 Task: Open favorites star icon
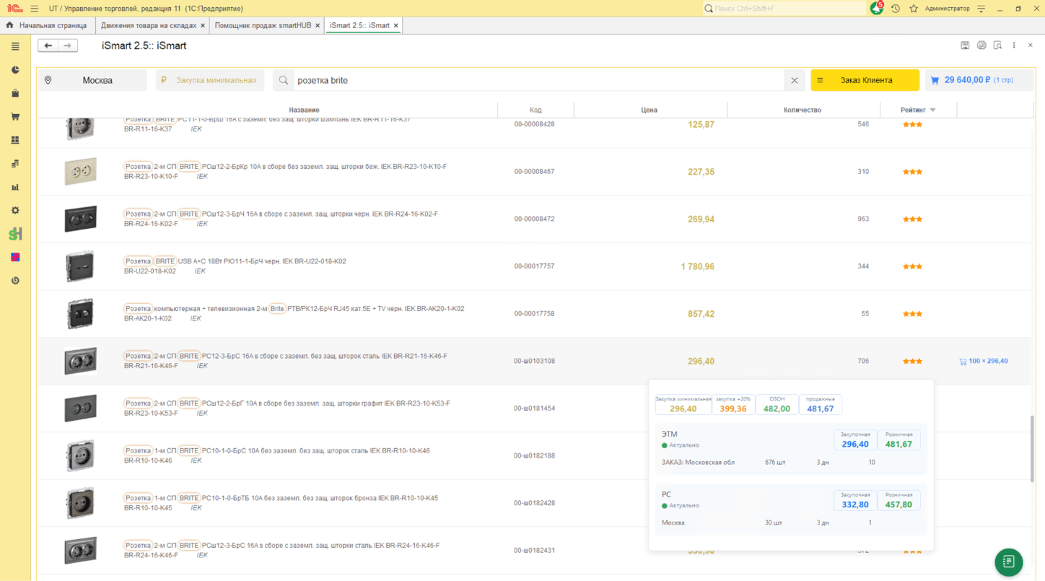(x=914, y=9)
